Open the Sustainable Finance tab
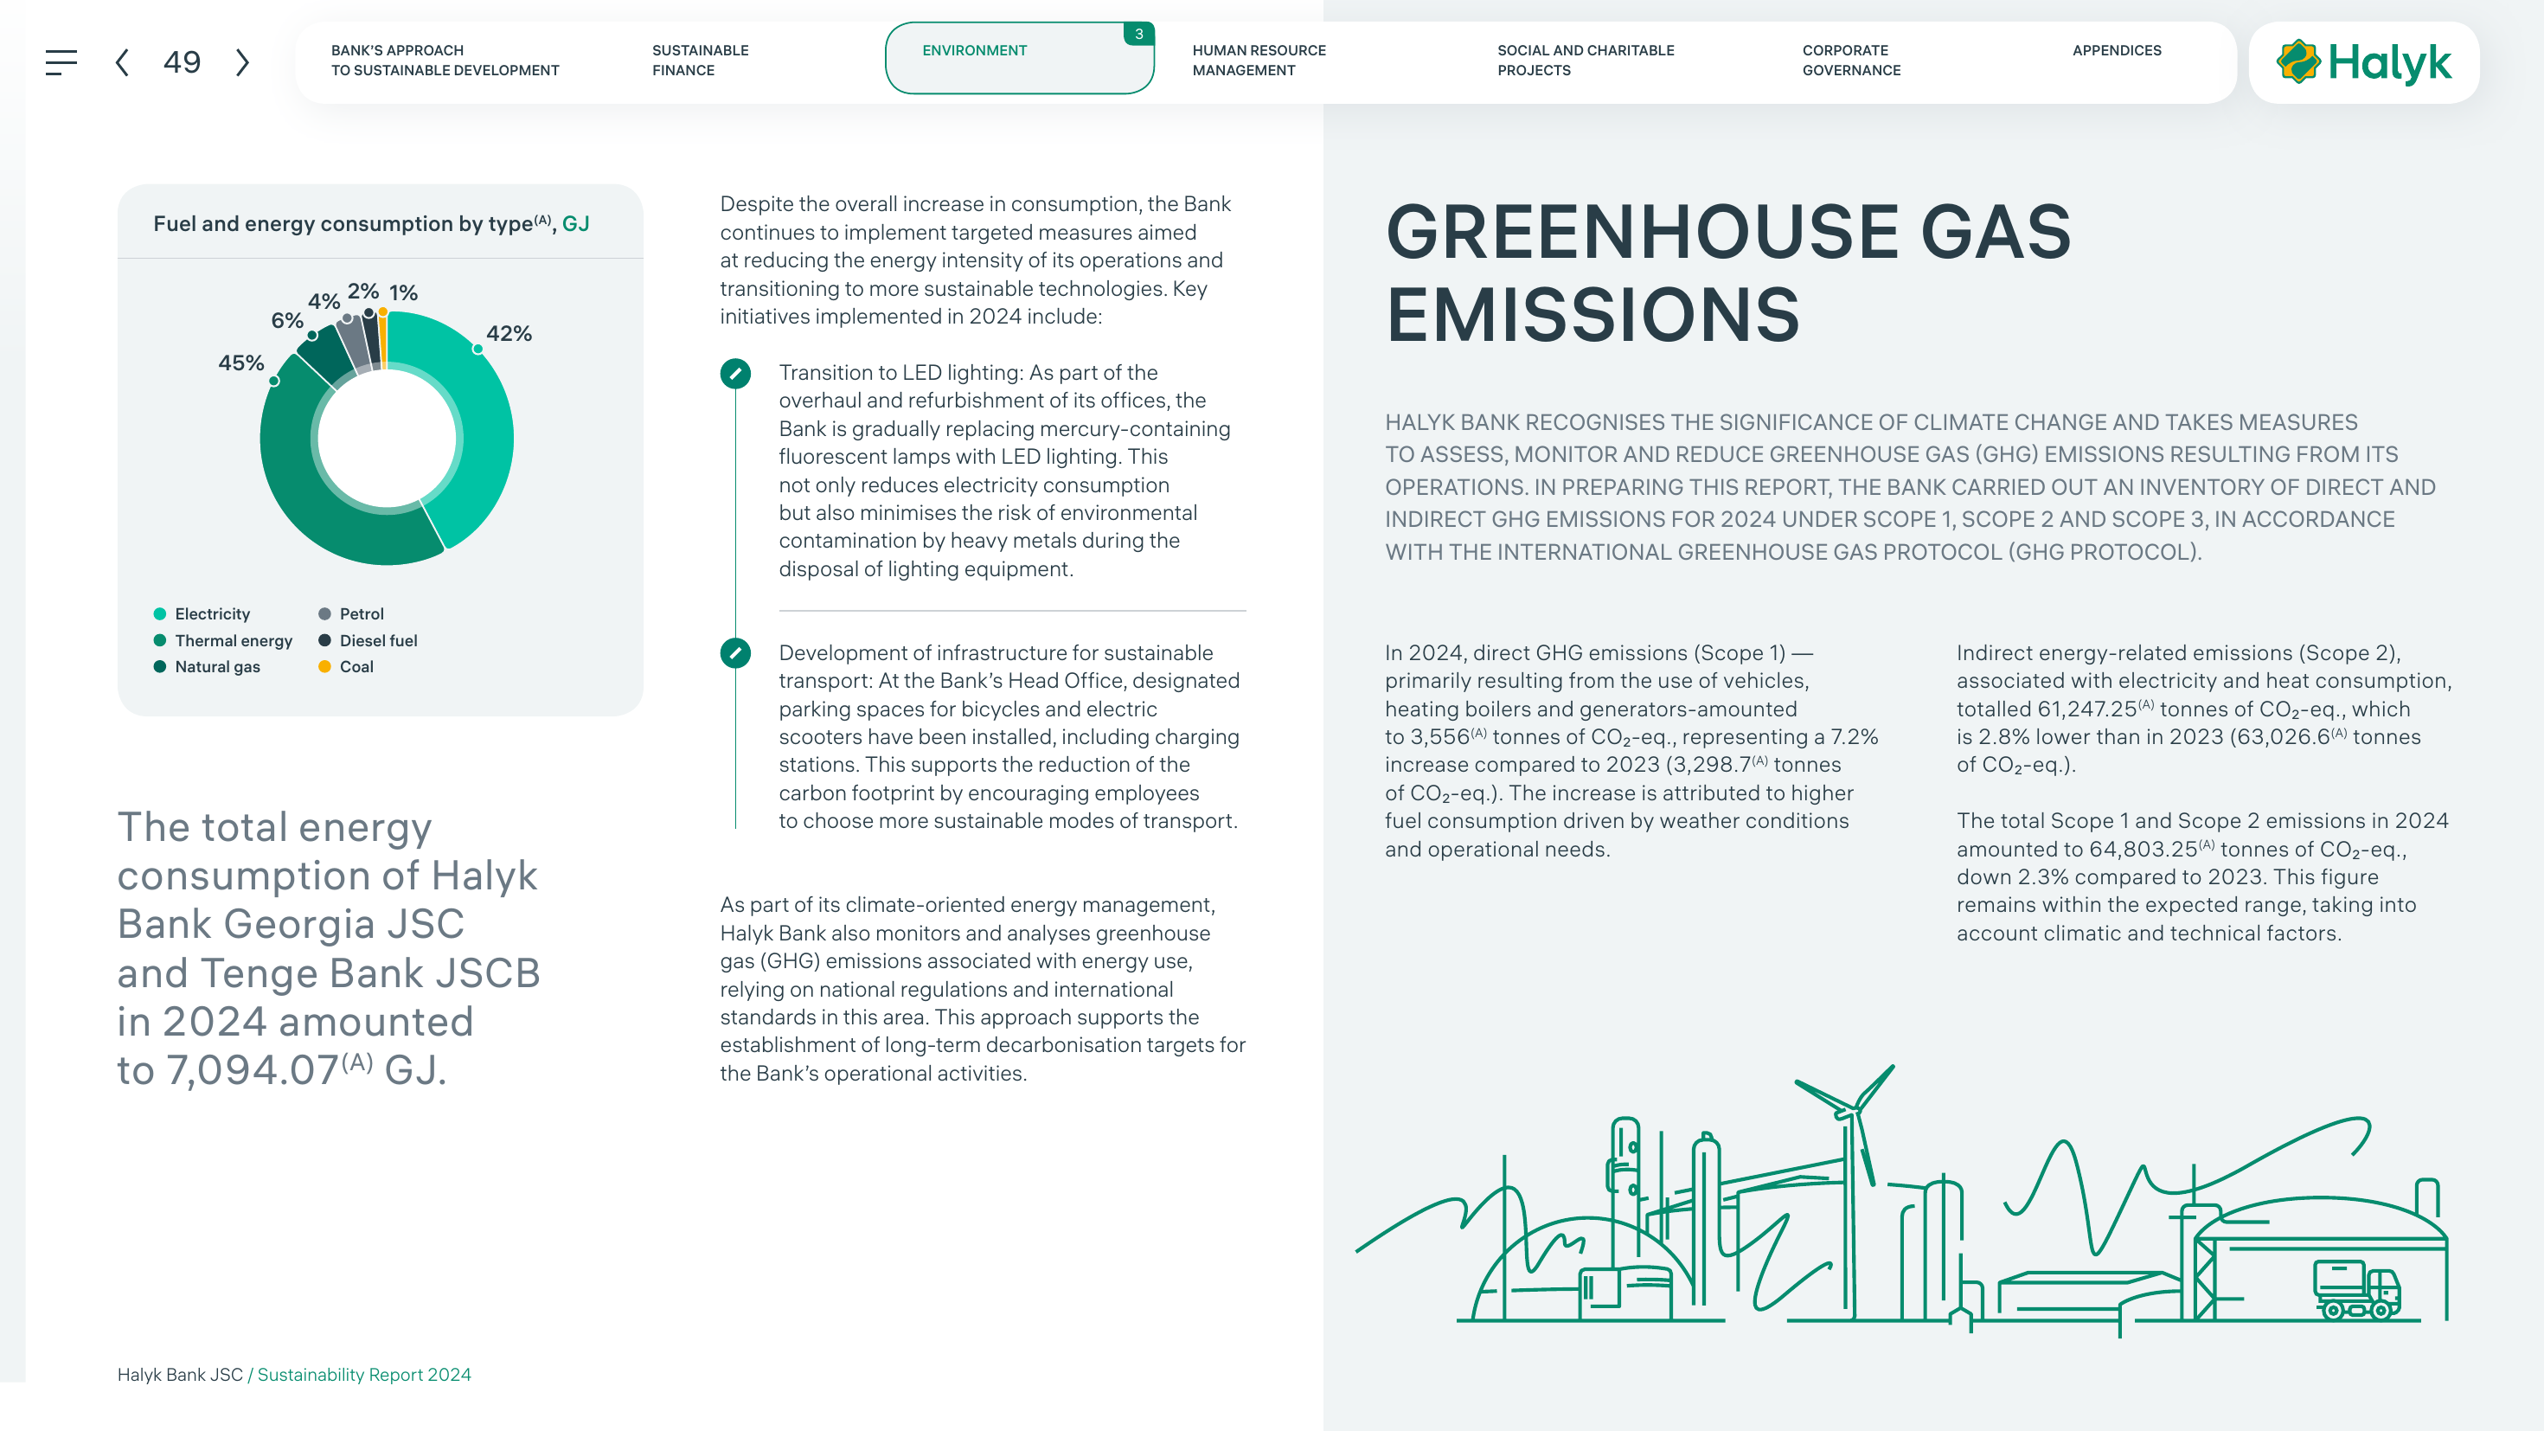Image resolution: width=2544 pixels, height=1431 pixels. point(700,61)
